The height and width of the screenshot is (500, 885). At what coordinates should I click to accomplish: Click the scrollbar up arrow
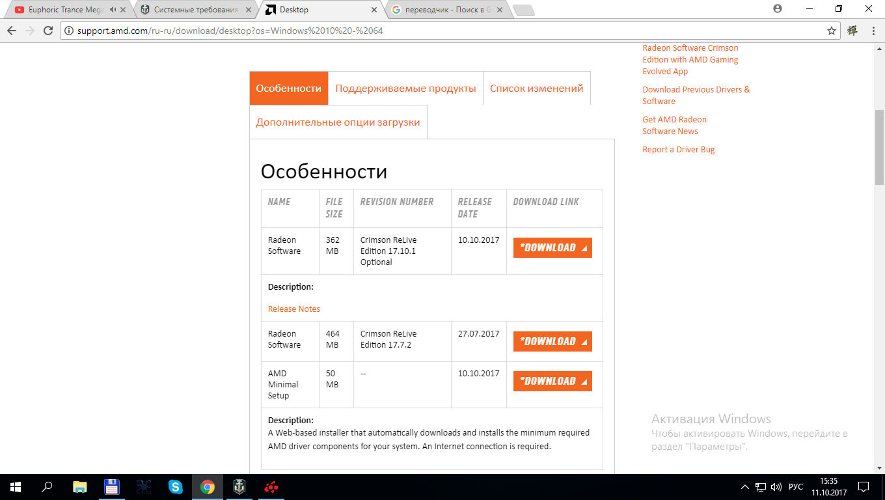click(x=879, y=49)
